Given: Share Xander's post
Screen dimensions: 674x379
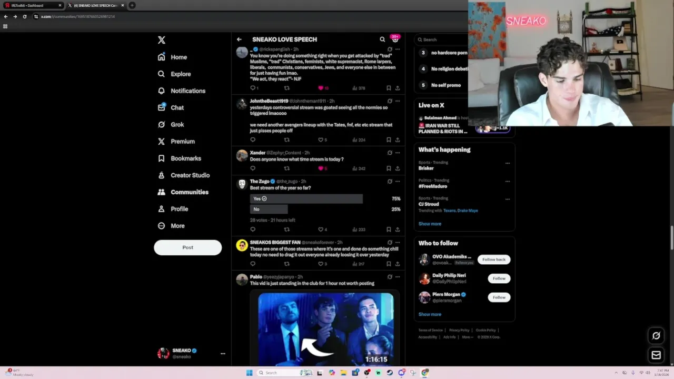Looking at the screenshot, I should 398,168.
